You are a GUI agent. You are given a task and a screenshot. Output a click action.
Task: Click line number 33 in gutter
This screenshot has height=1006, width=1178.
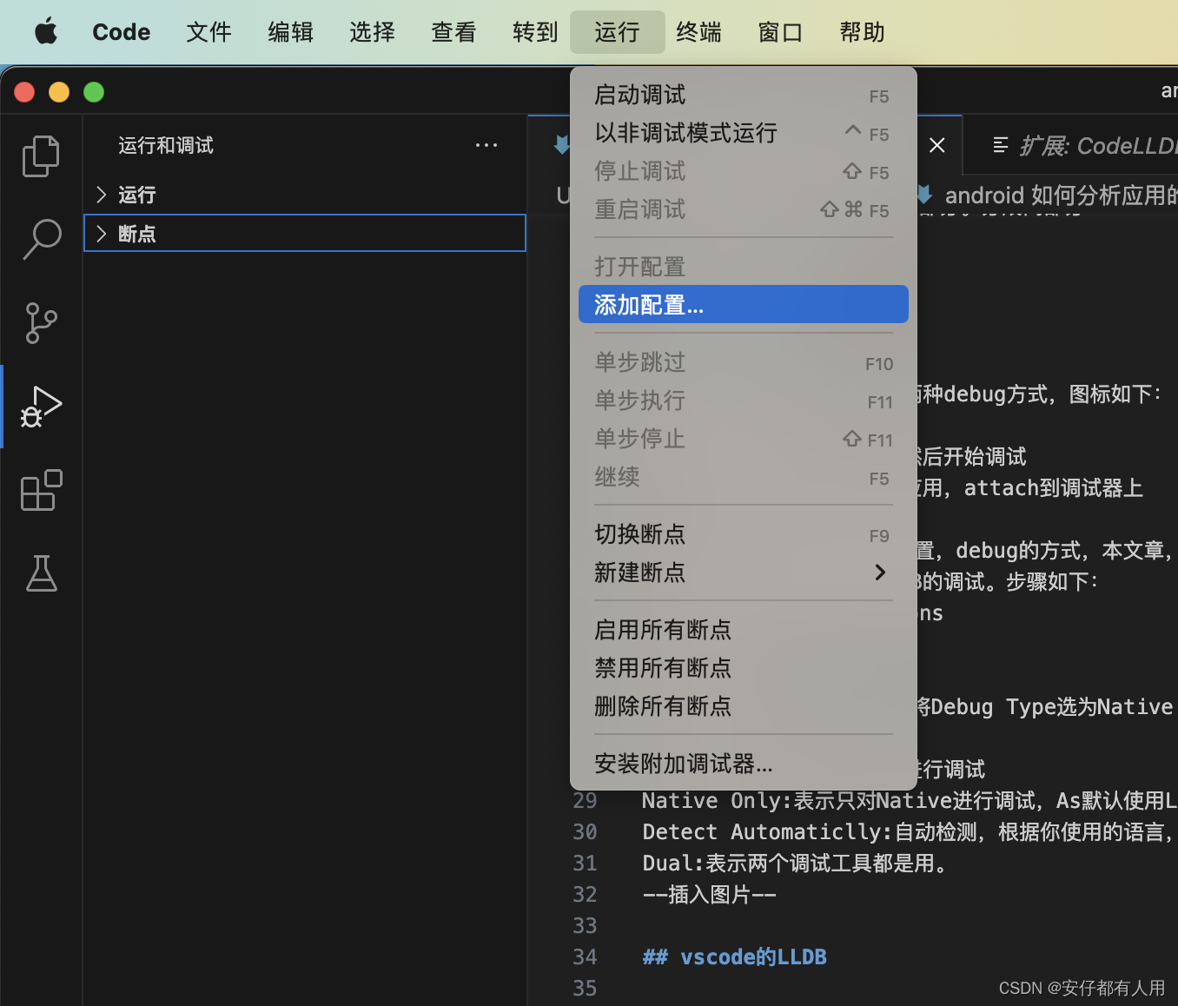click(585, 926)
